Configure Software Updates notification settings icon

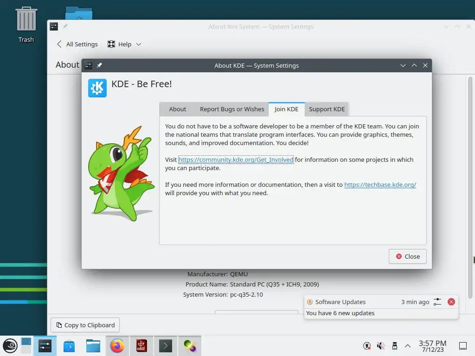click(437, 302)
